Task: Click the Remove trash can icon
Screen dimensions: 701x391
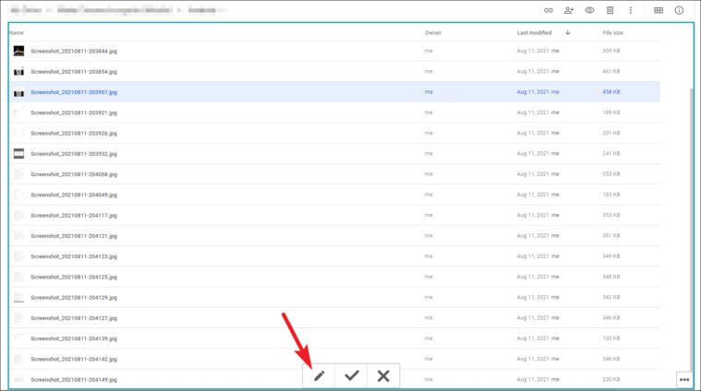Action: [x=610, y=10]
